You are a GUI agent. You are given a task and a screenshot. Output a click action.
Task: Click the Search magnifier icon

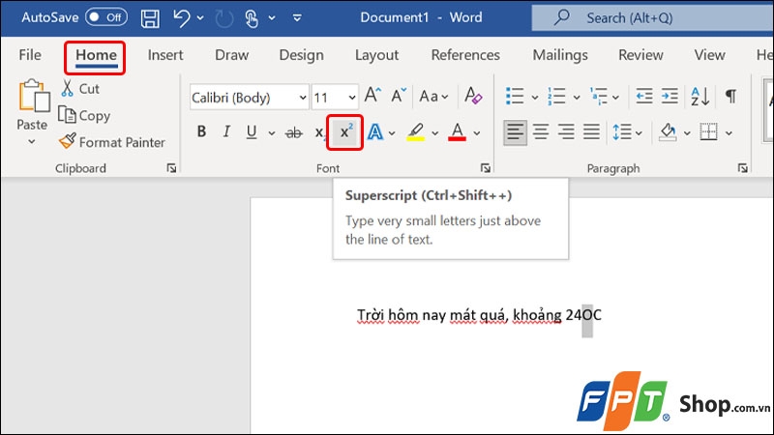pos(561,17)
